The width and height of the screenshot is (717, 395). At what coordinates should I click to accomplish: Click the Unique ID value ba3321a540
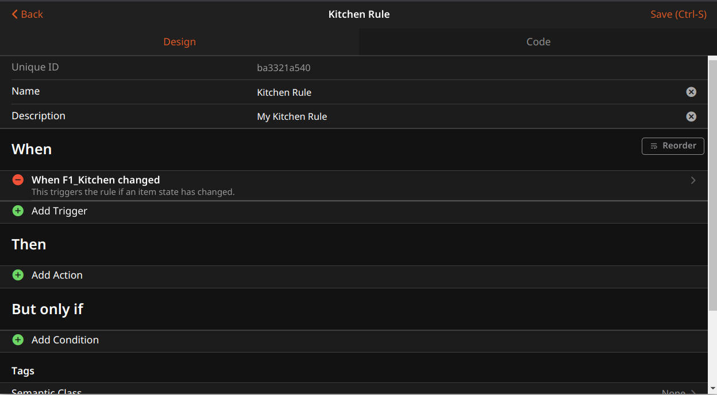tap(284, 67)
